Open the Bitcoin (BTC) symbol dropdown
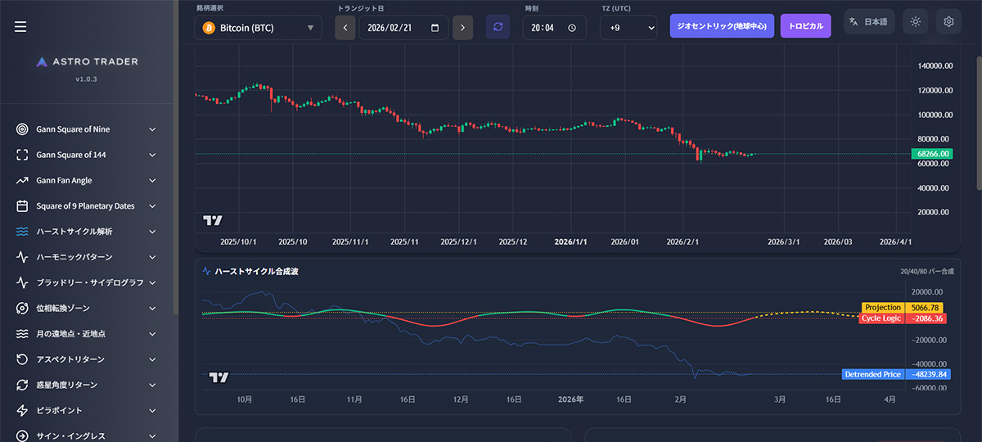The image size is (982, 442). [258, 28]
